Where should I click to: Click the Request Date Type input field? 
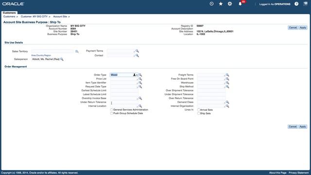click(124, 87)
